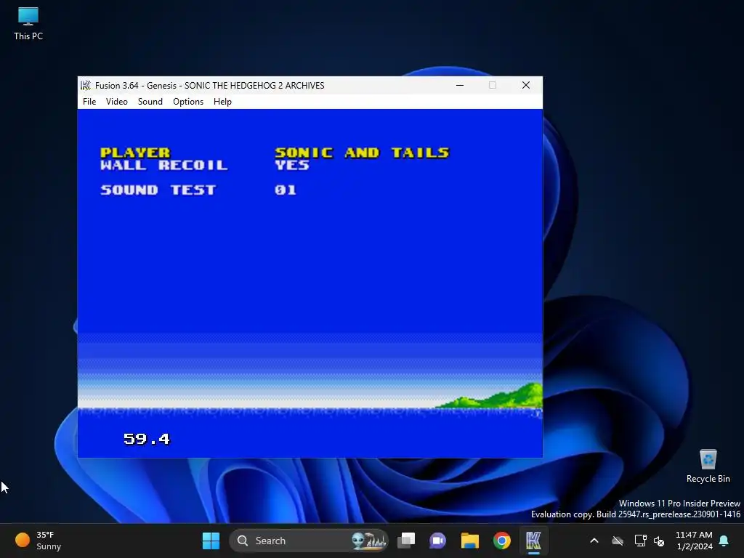
Task: Click the muted volume tray icon
Action: coord(659,541)
